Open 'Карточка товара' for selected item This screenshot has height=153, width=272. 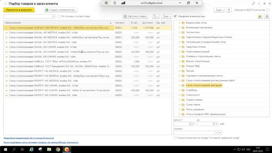pos(135,16)
